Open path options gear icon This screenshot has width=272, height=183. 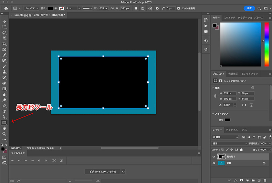click(x=157, y=8)
